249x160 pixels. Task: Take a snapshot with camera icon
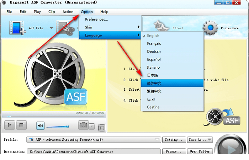click(83, 126)
